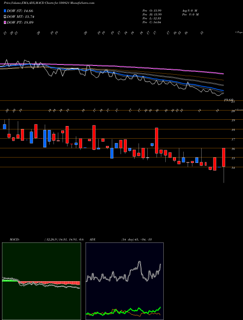Click the MACD '(12,26,9) 14.31, 14.91, -0.6' values
The width and height of the screenshot is (243, 320).
tap(64, 240)
